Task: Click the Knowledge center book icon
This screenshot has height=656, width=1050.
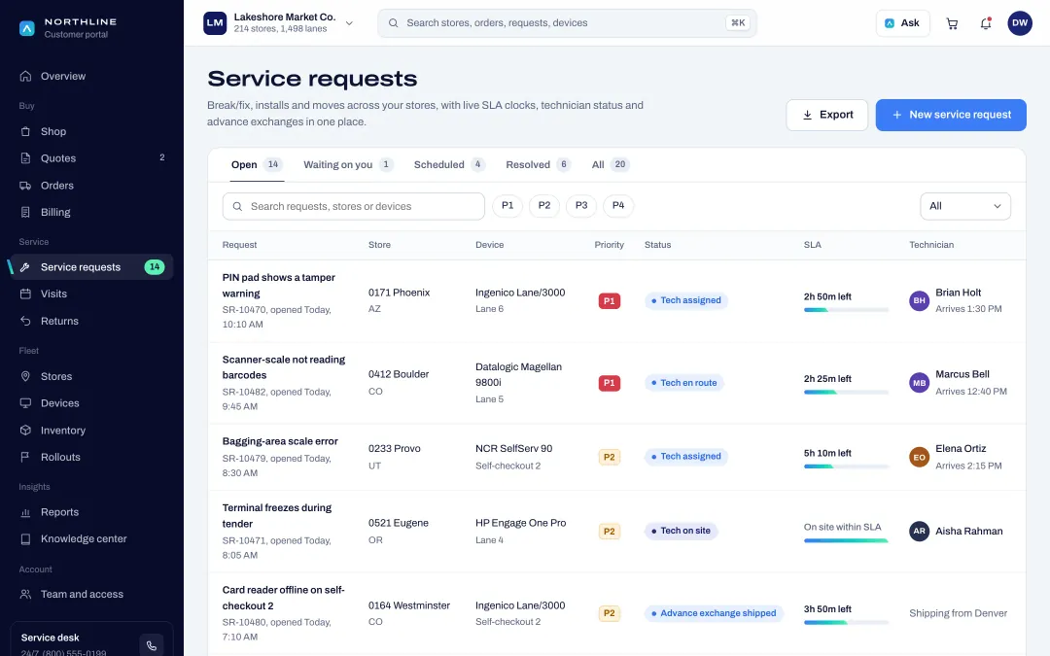Action: (25, 538)
